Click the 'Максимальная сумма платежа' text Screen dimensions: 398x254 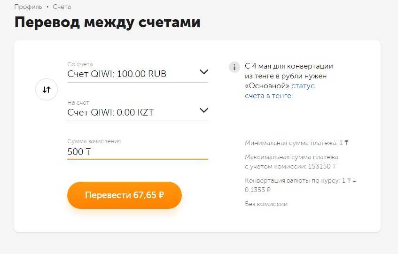291,162
